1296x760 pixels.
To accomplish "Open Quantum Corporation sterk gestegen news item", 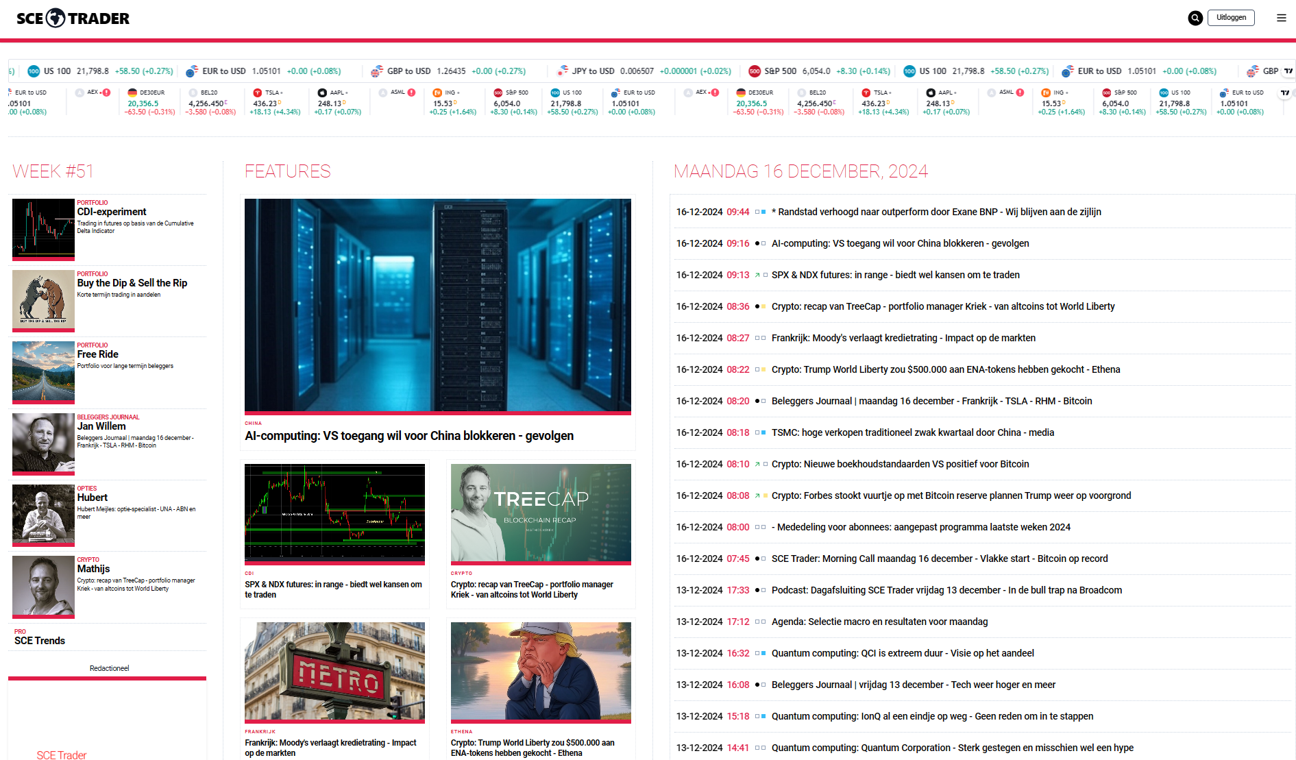I will (x=953, y=748).
